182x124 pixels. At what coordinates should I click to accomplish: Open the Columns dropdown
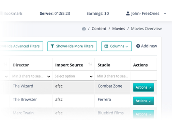click(116, 46)
